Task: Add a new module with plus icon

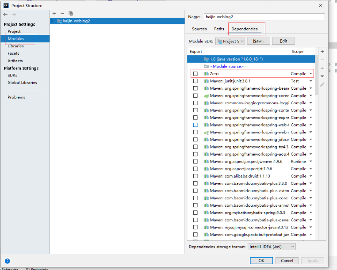Action: tap(54, 14)
